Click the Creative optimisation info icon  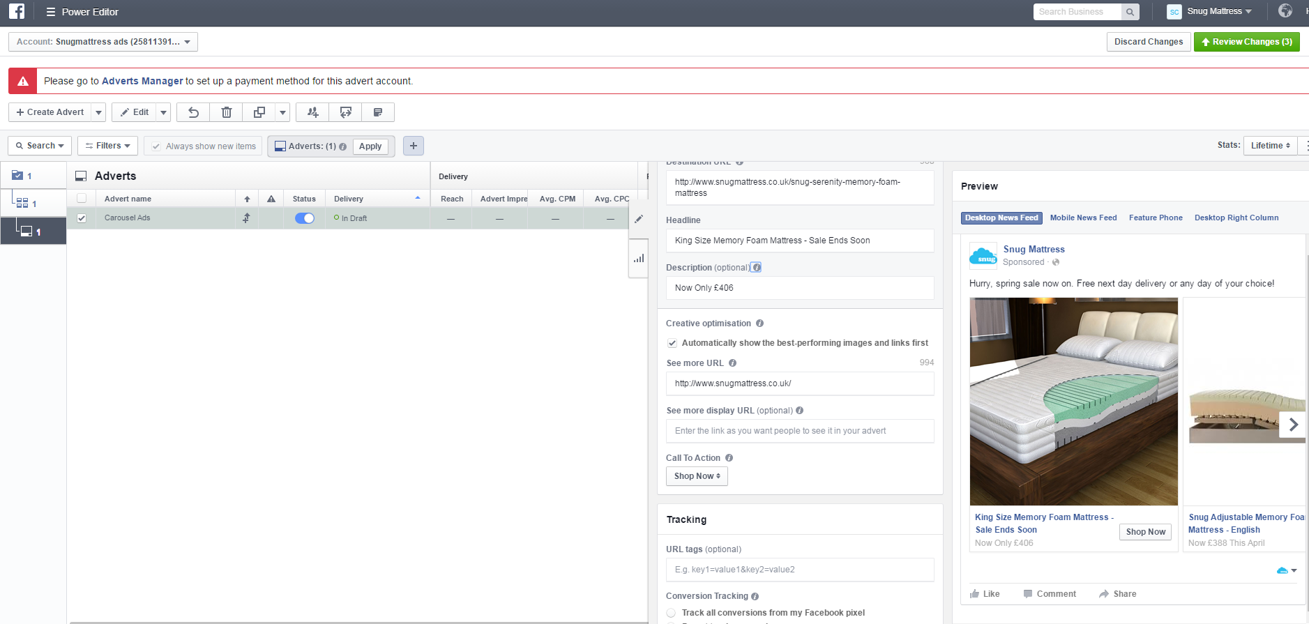(760, 324)
